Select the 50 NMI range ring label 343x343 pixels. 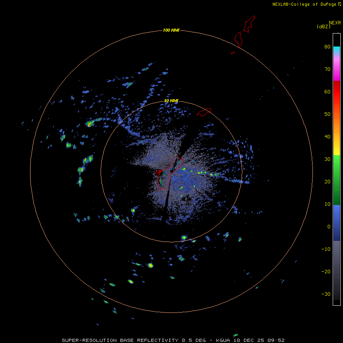click(x=171, y=101)
